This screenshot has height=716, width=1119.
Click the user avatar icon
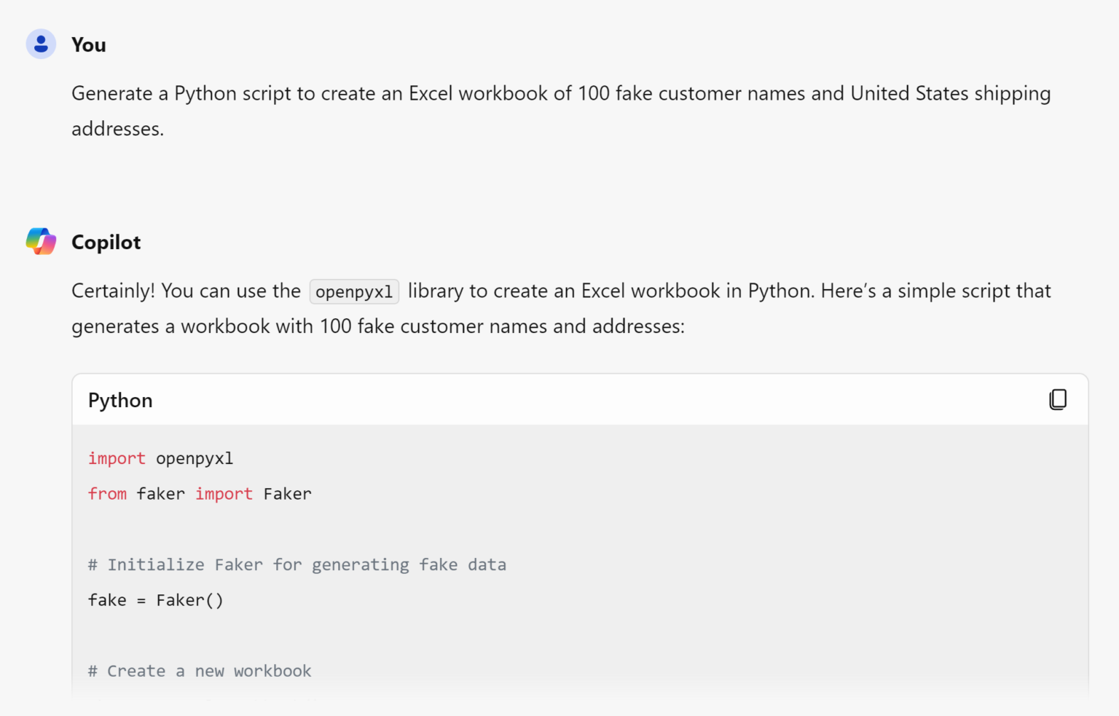click(x=41, y=44)
